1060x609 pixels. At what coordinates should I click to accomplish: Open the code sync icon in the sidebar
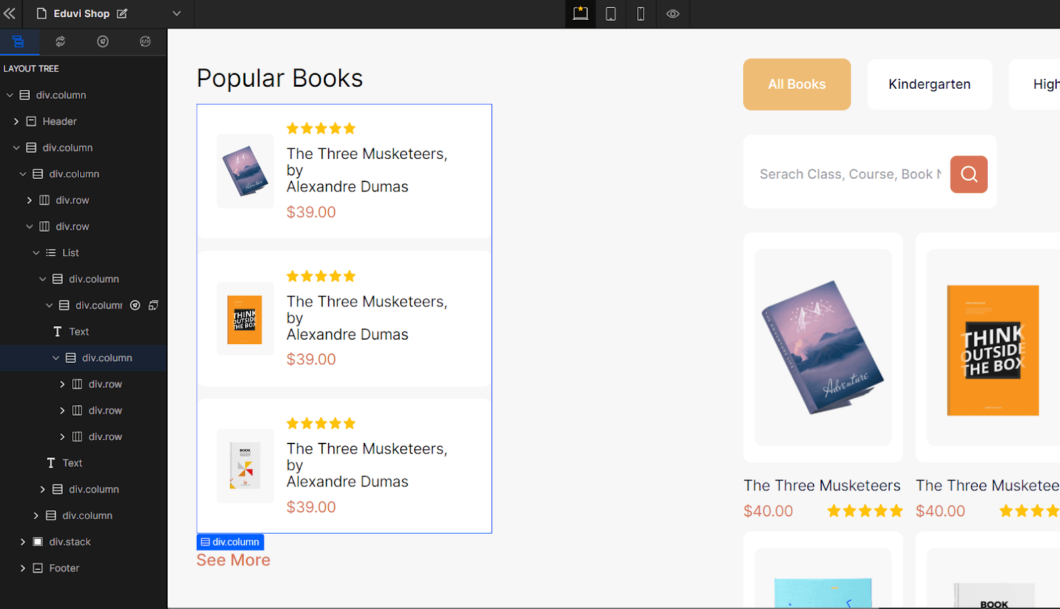click(145, 42)
